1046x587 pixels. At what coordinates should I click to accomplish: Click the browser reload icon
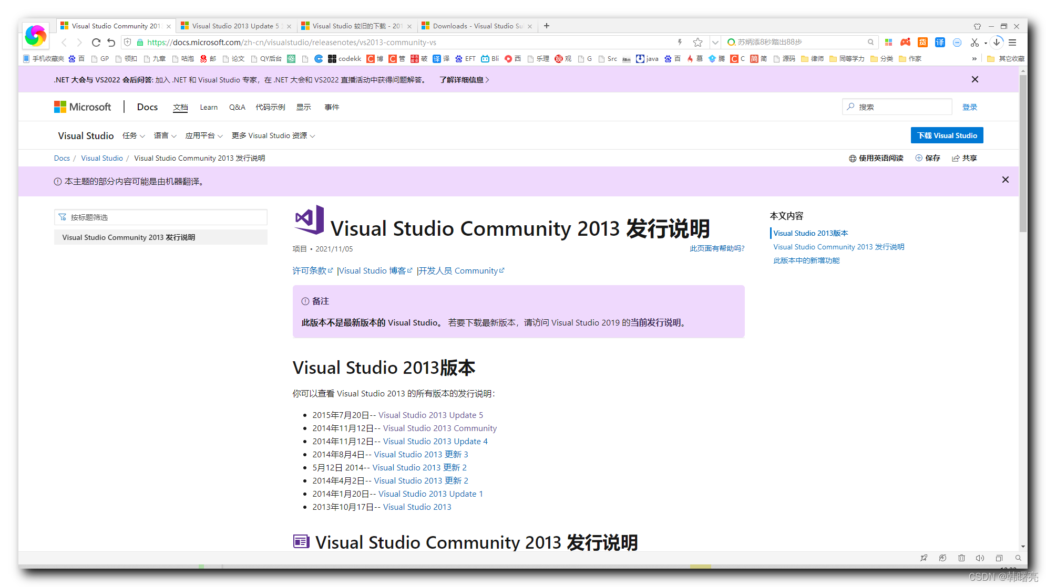(x=96, y=43)
